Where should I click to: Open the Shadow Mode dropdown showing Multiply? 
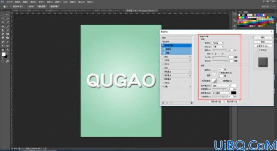(221, 93)
